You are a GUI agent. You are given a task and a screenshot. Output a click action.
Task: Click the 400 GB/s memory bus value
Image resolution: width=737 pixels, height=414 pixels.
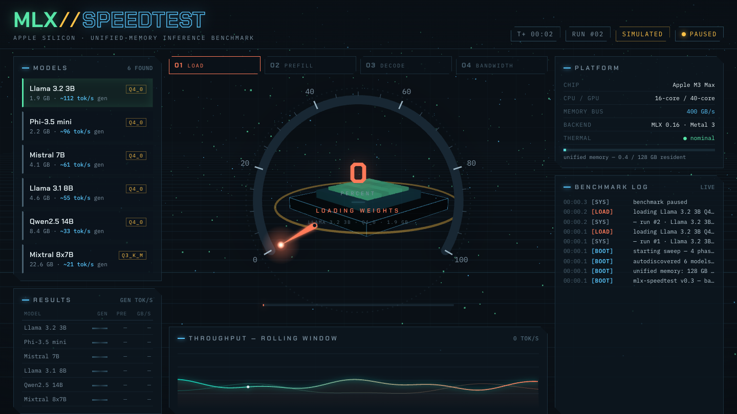pyautogui.click(x=701, y=111)
